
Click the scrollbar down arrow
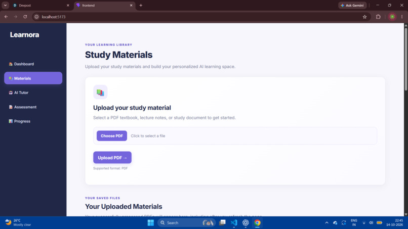pos(405,214)
